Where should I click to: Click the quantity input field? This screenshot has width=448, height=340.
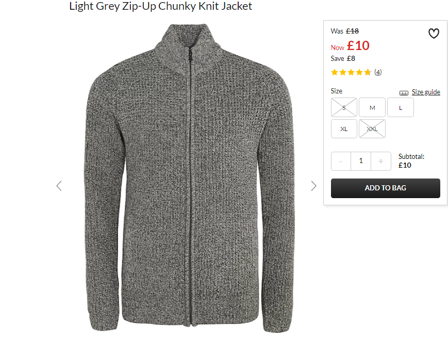361,161
